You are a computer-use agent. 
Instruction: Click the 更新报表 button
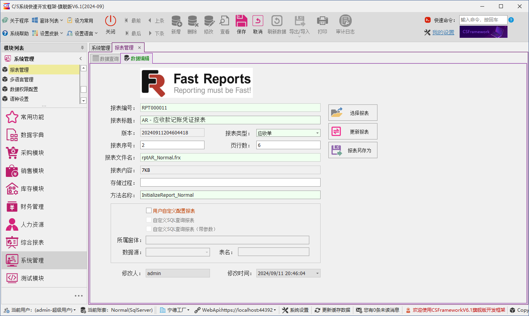pos(353,131)
